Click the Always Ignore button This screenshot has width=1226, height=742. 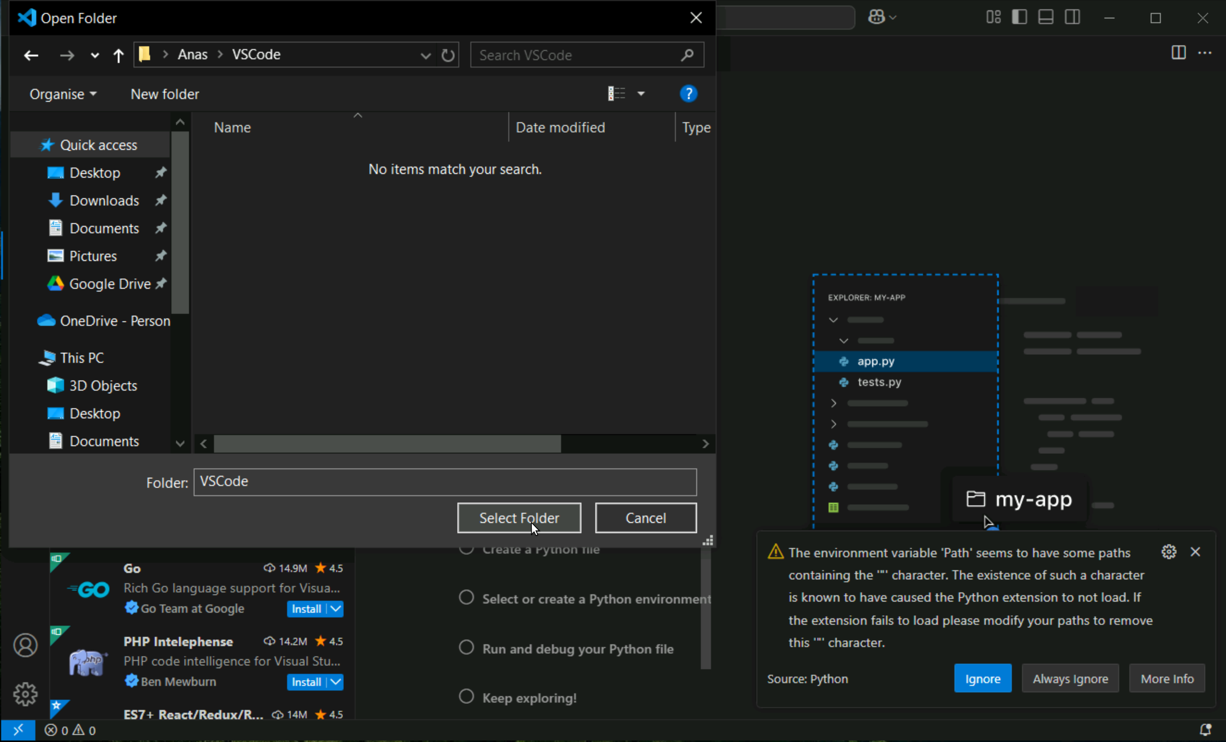point(1070,679)
